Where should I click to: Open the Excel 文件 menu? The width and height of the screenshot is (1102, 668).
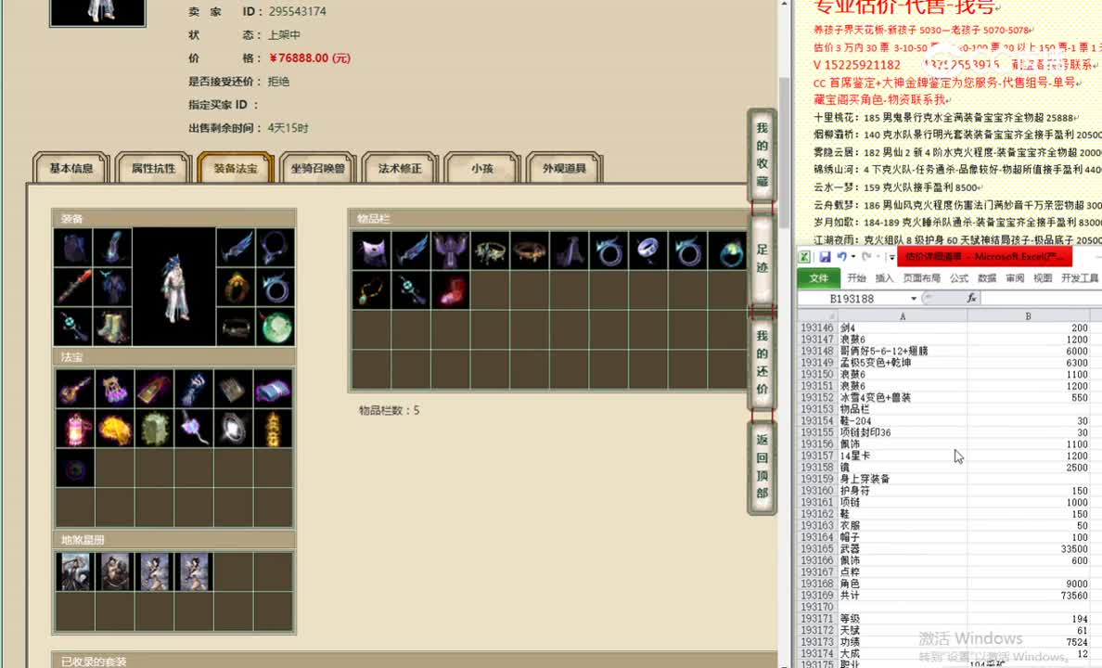click(819, 277)
